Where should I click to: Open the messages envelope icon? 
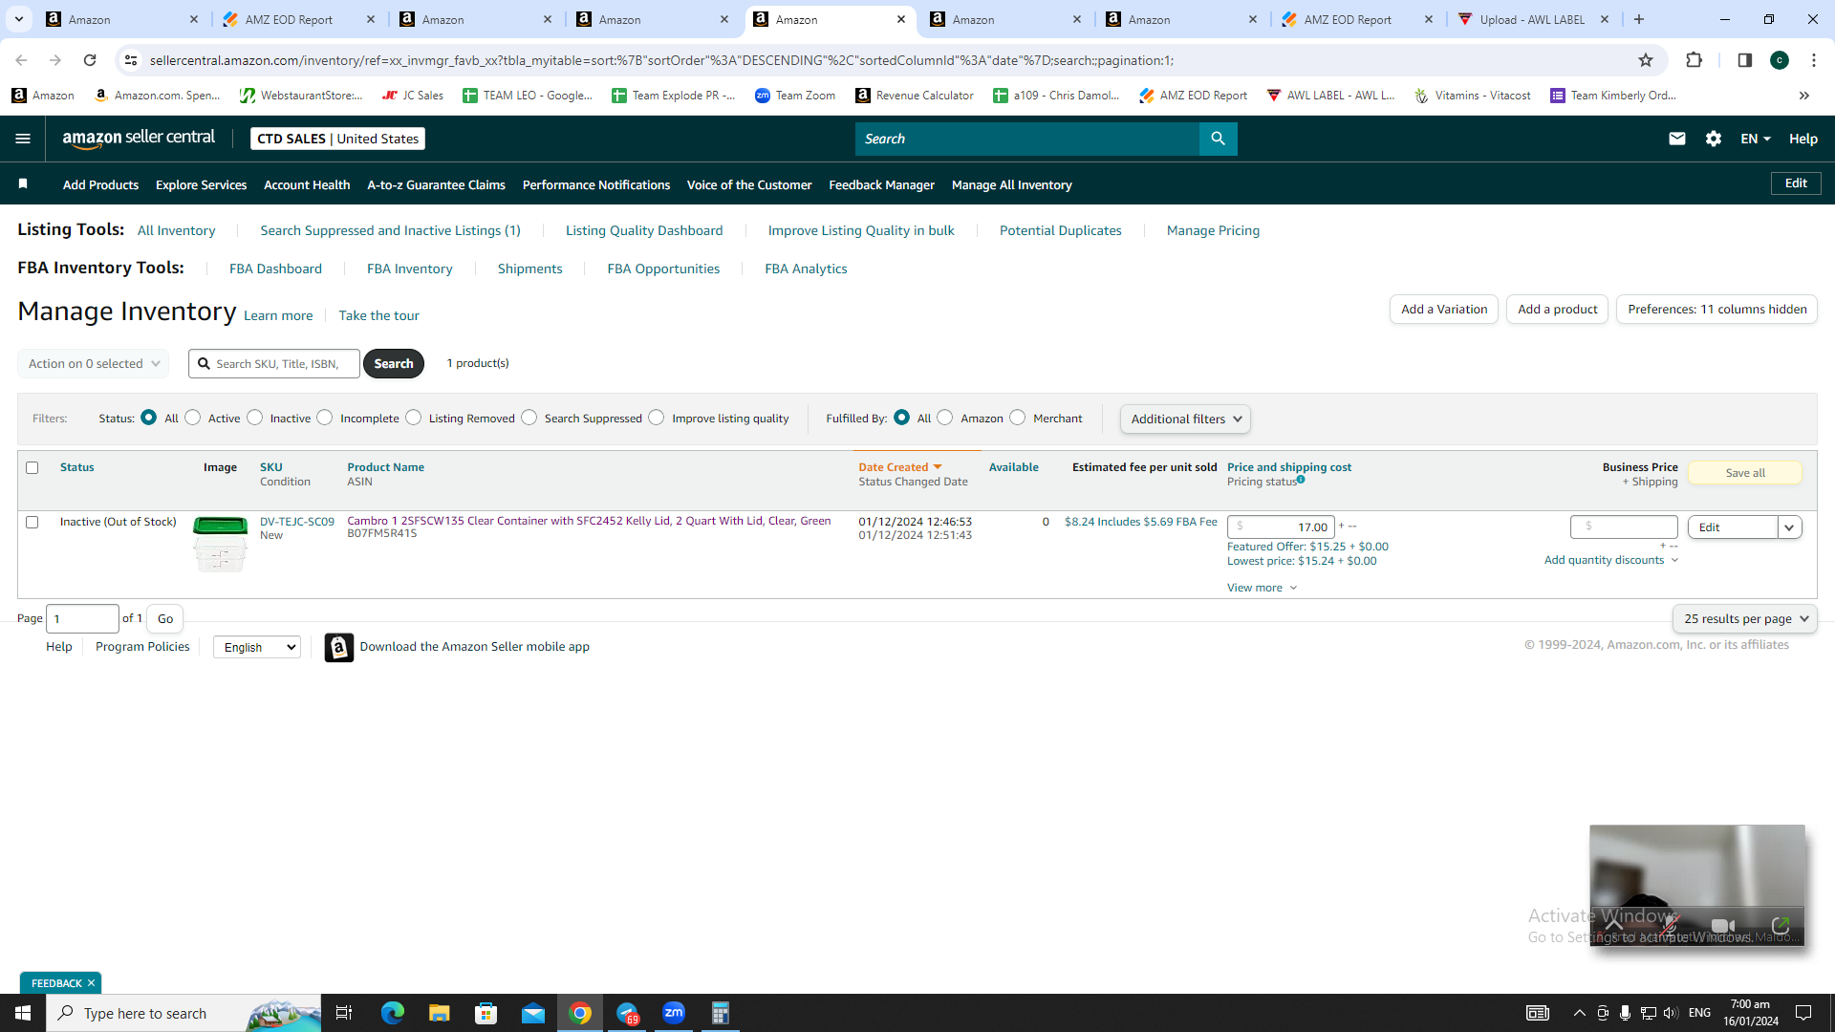point(1676,139)
